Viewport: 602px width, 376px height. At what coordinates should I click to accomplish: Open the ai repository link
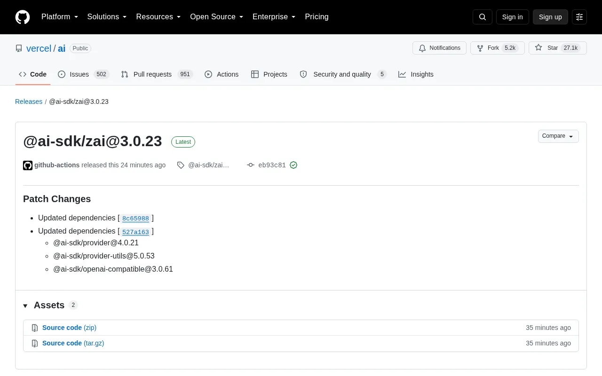(62, 48)
